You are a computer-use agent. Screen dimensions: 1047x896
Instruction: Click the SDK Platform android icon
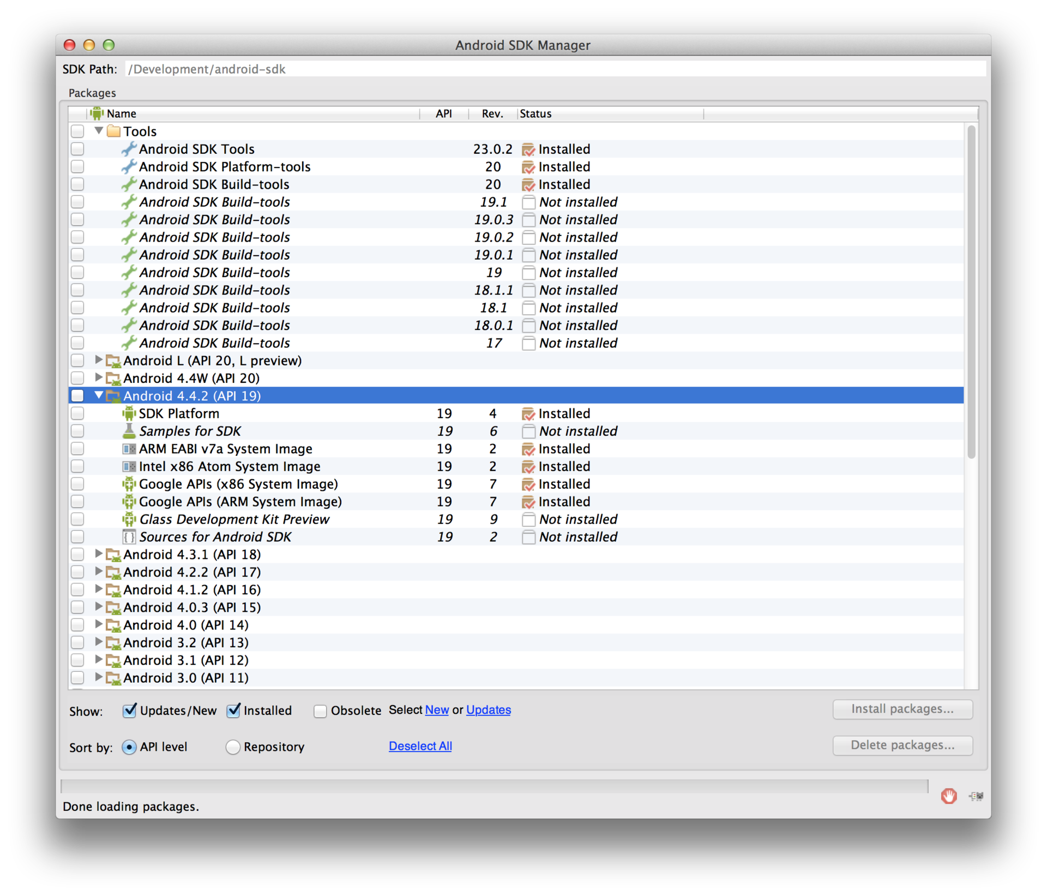point(129,413)
